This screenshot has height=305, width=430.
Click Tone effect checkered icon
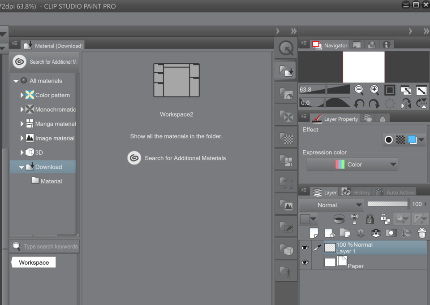pyautogui.click(x=400, y=140)
